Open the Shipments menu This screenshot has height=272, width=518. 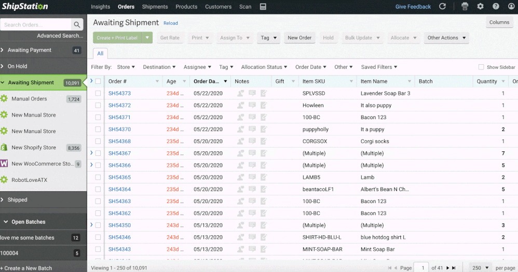click(155, 7)
